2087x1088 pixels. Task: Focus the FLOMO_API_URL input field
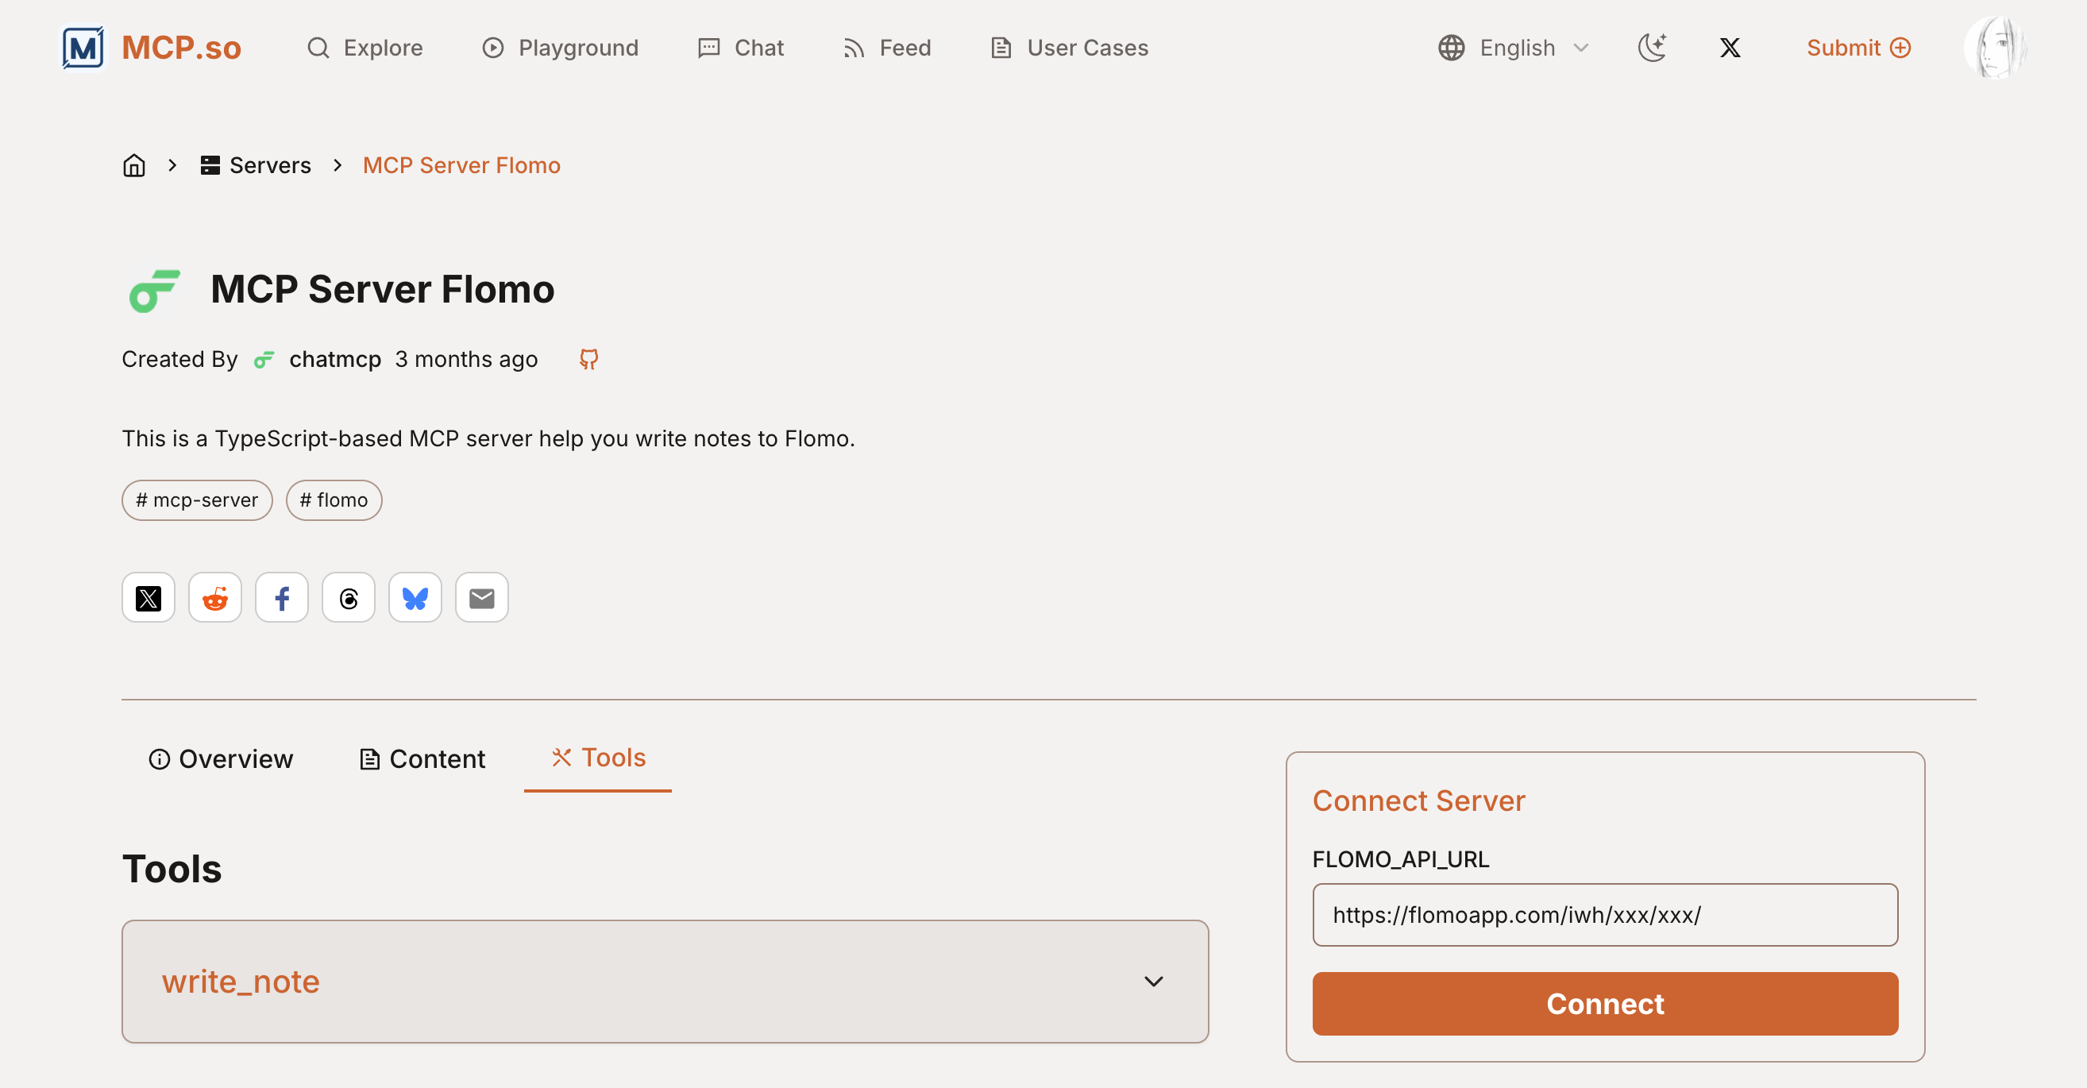pyautogui.click(x=1604, y=915)
